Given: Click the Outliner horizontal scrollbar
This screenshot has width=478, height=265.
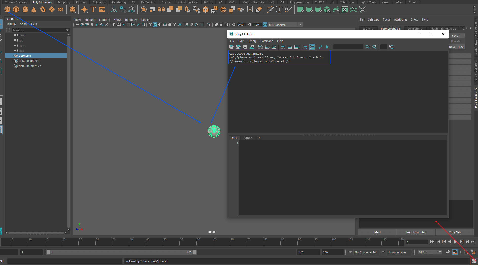Looking at the screenshot, I should pyautogui.click(x=36, y=233).
